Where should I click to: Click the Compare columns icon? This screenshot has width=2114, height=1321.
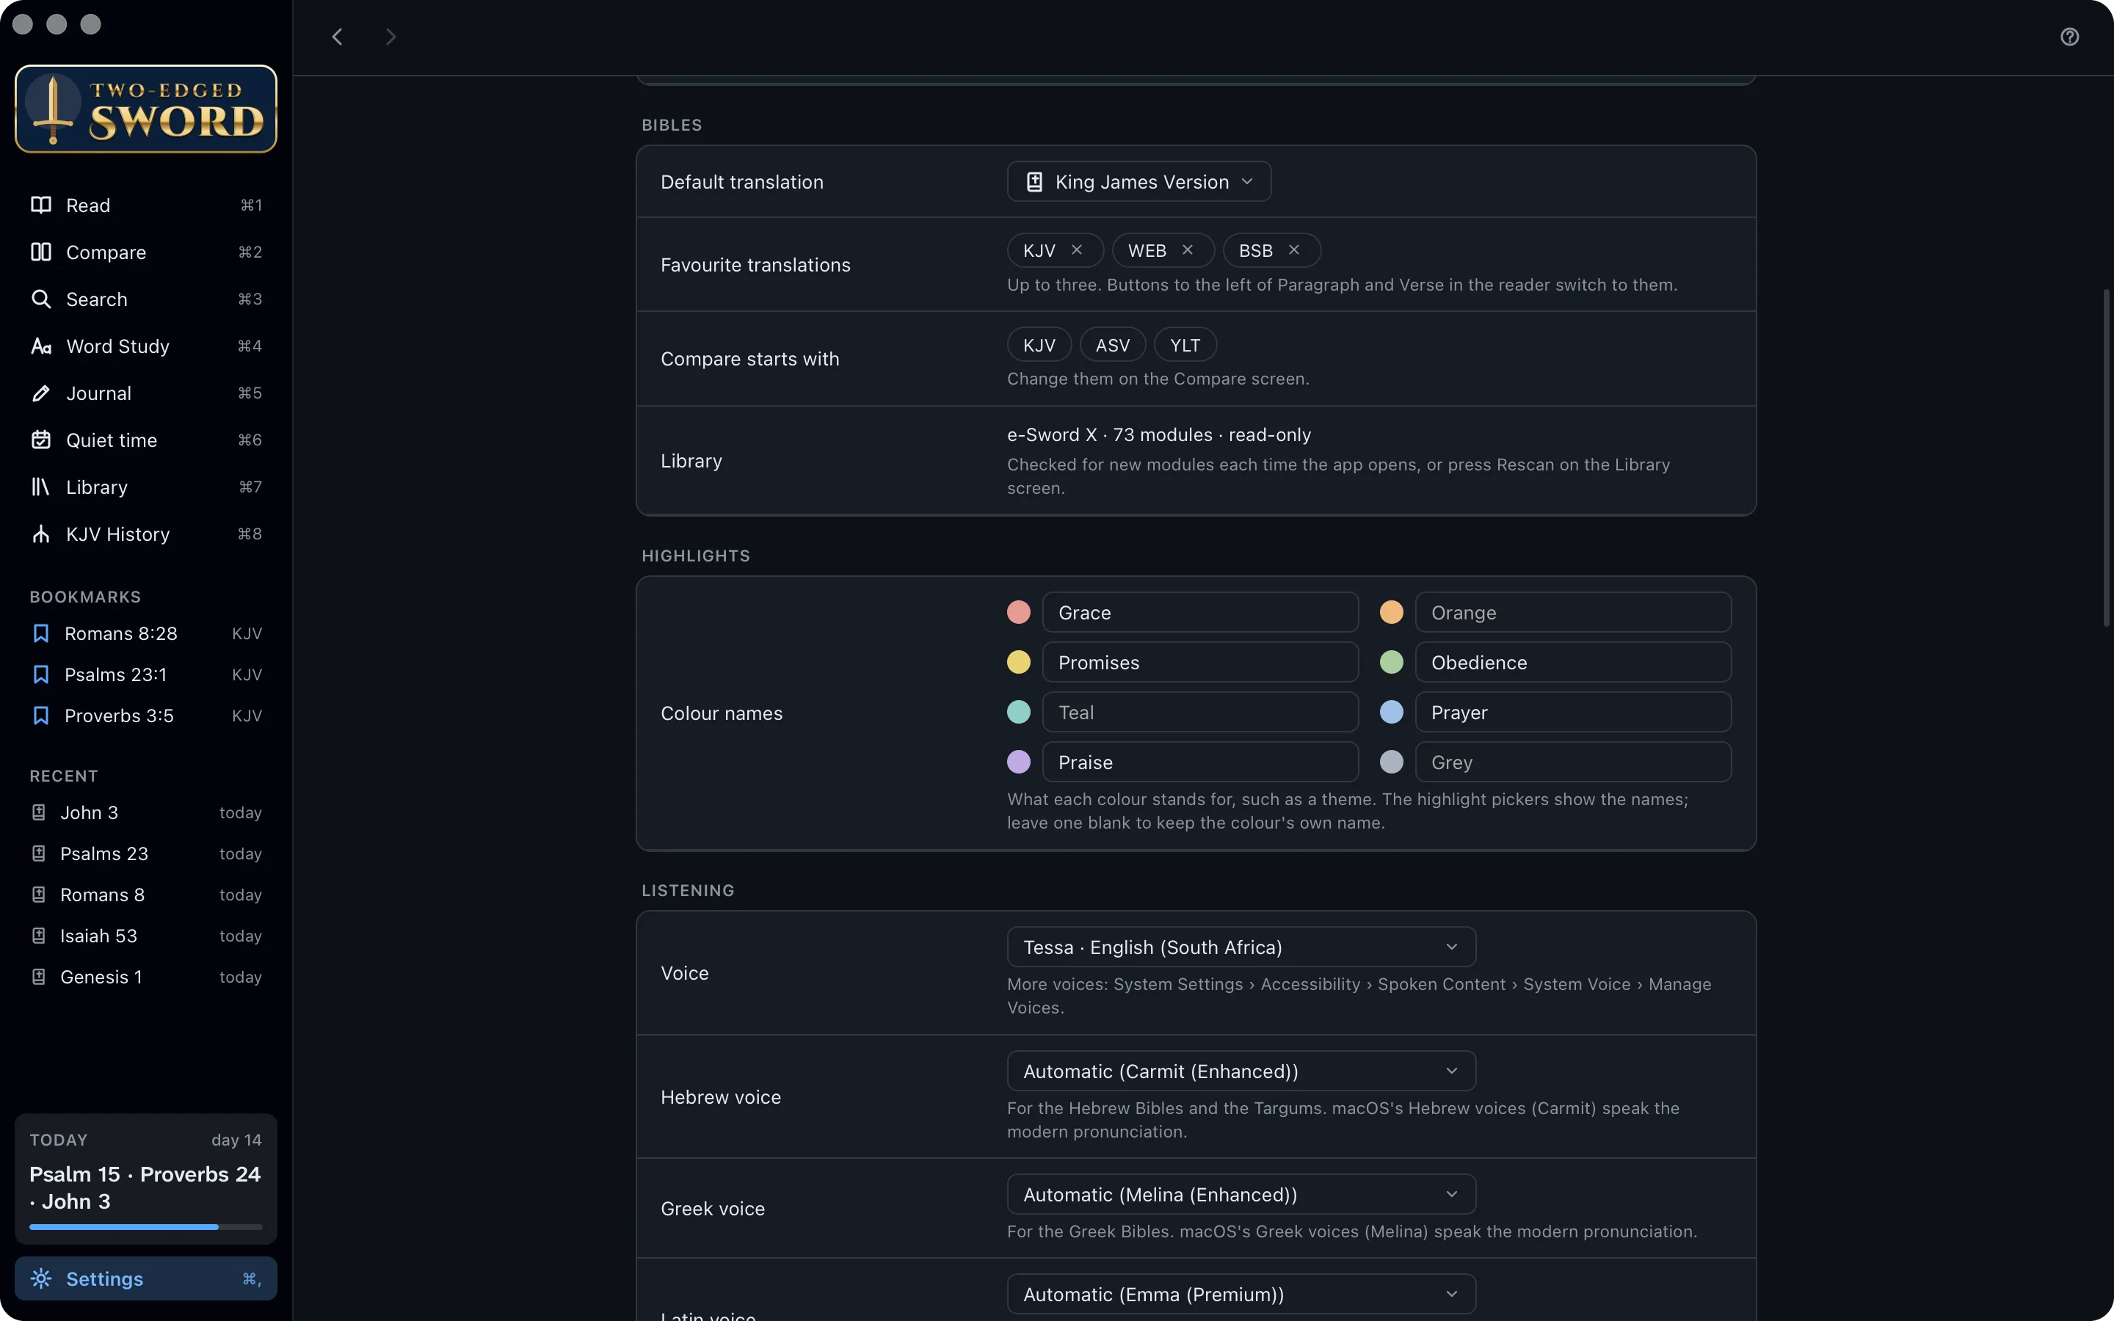[41, 252]
